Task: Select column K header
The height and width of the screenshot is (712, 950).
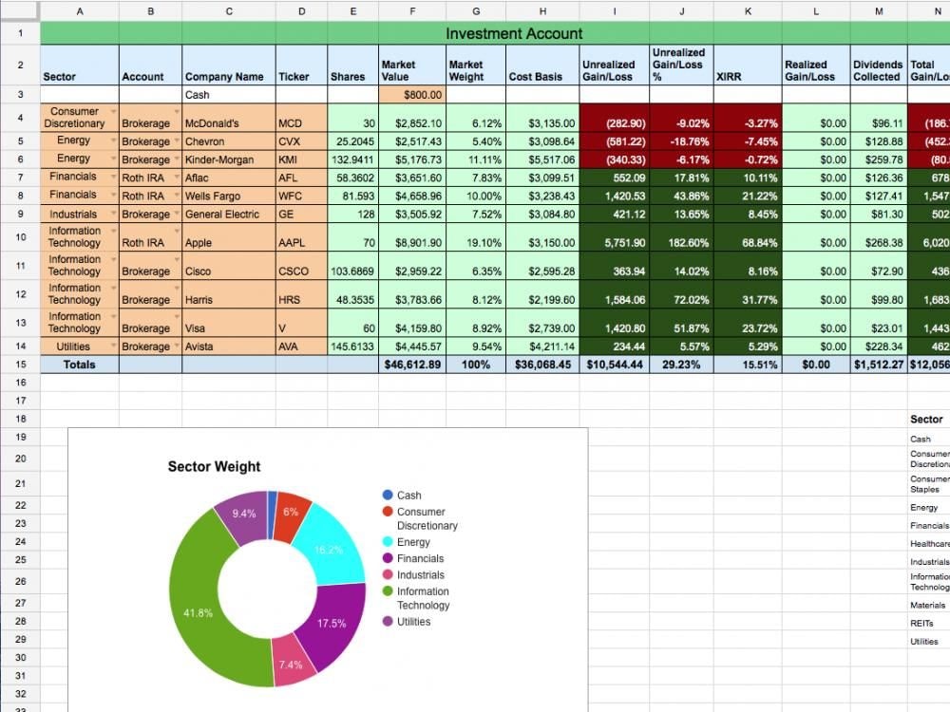Action: click(x=748, y=10)
